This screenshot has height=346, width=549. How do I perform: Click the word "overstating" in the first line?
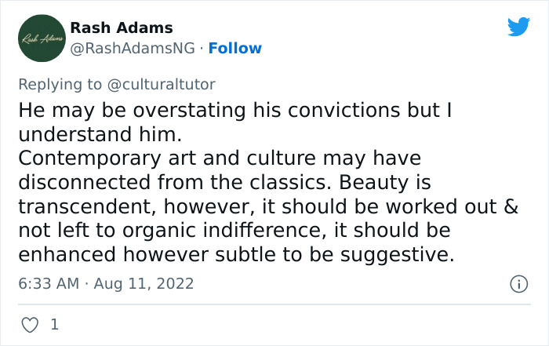(190, 111)
